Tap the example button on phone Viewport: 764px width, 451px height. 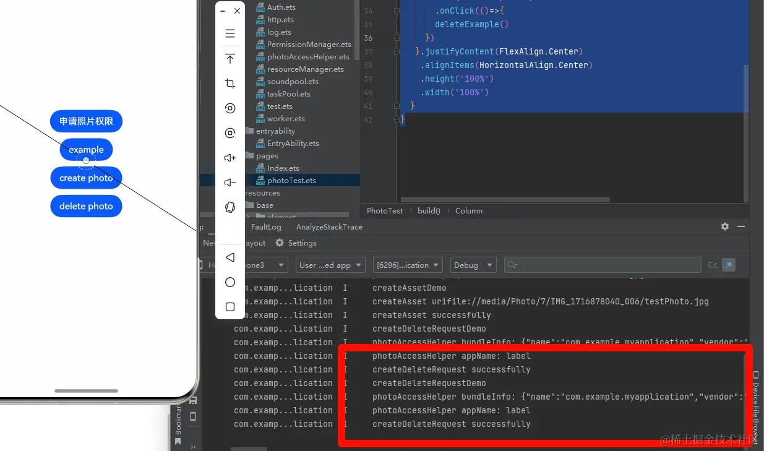point(86,150)
